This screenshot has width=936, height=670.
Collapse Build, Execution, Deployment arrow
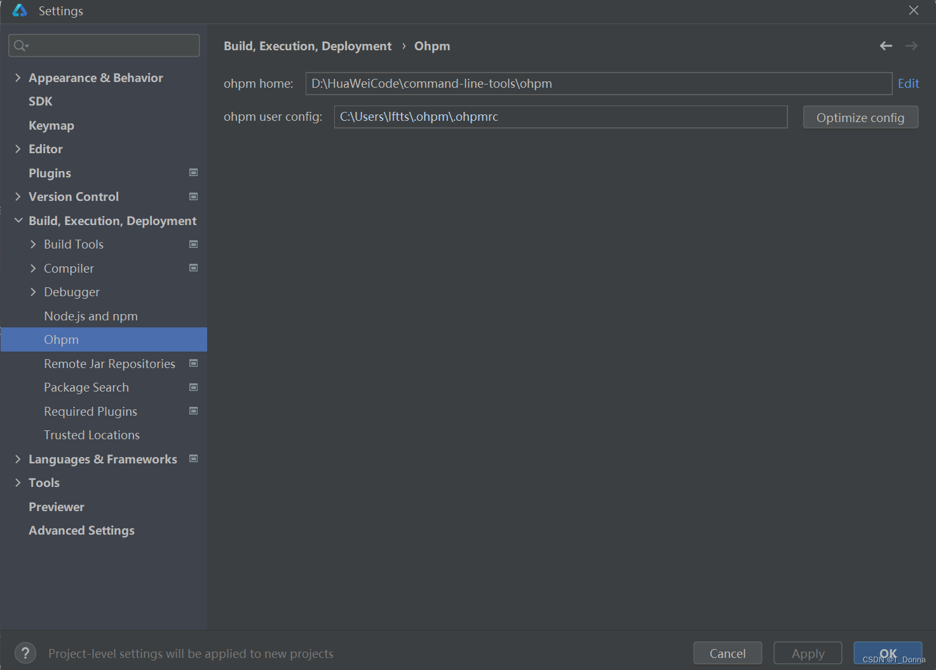(x=18, y=221)
